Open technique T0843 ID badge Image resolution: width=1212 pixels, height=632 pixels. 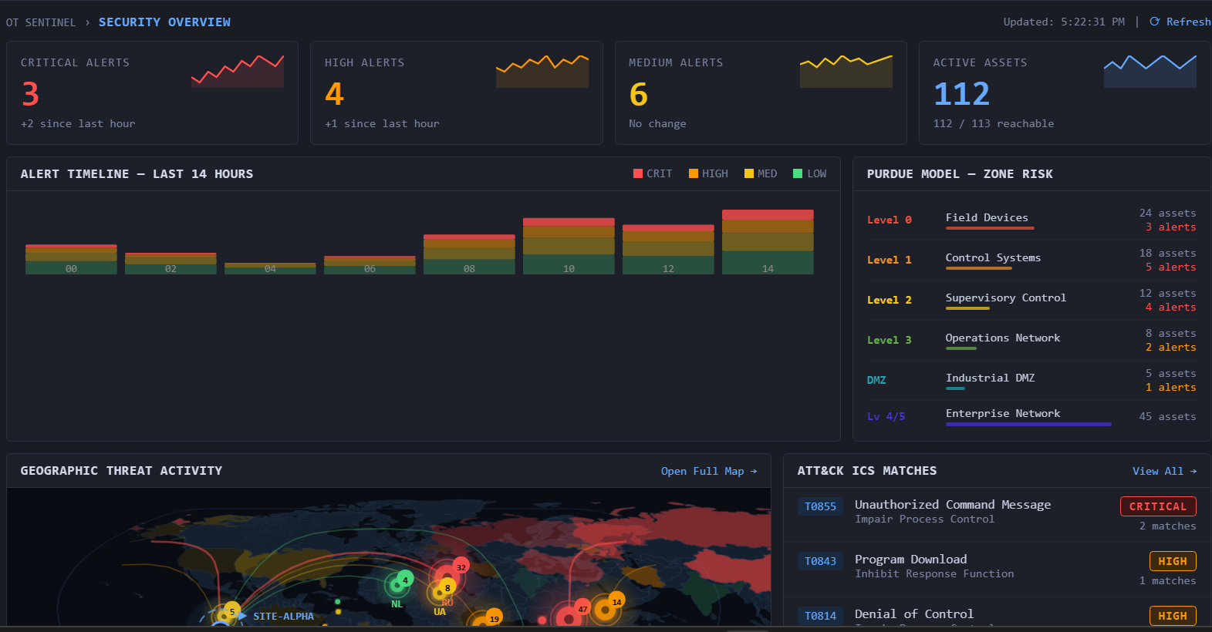820,561
